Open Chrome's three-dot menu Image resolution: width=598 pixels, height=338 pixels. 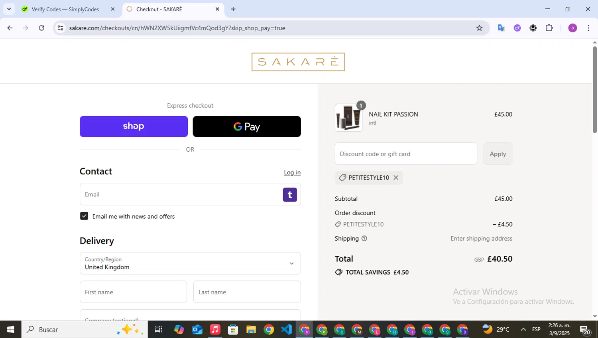(588, 28)
